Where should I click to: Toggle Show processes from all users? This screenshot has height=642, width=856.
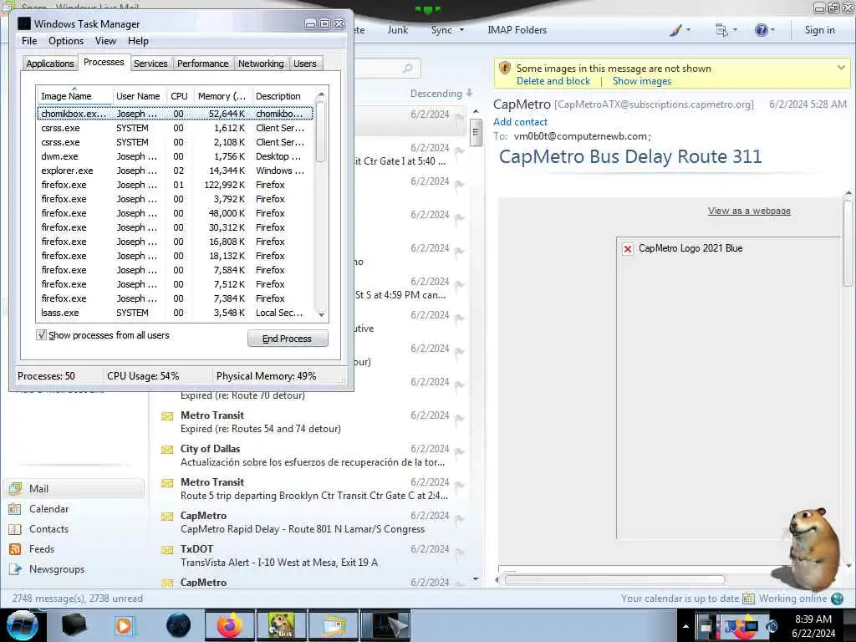(41, 335)
